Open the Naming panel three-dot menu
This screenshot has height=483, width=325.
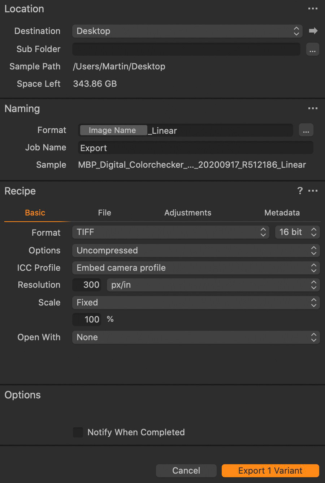tap(313, 108)
